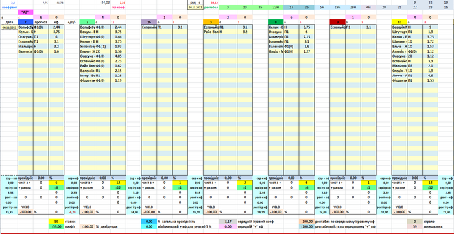Click the yellow block header "10"

coord(400,22)
